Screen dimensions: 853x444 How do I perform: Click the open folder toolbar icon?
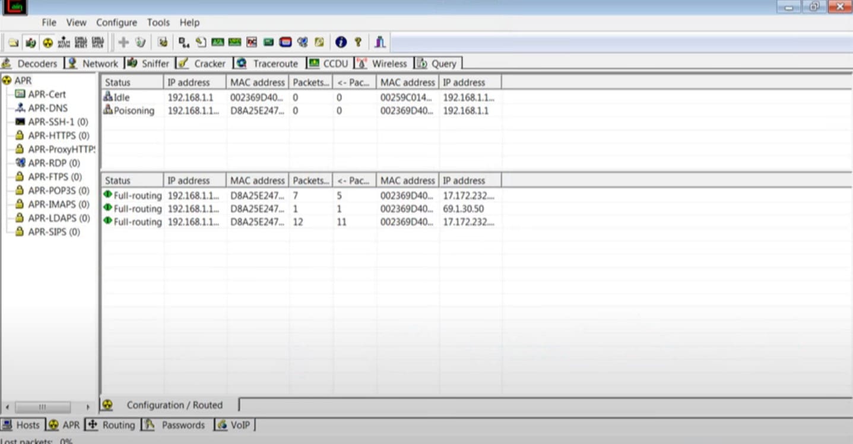13,43
